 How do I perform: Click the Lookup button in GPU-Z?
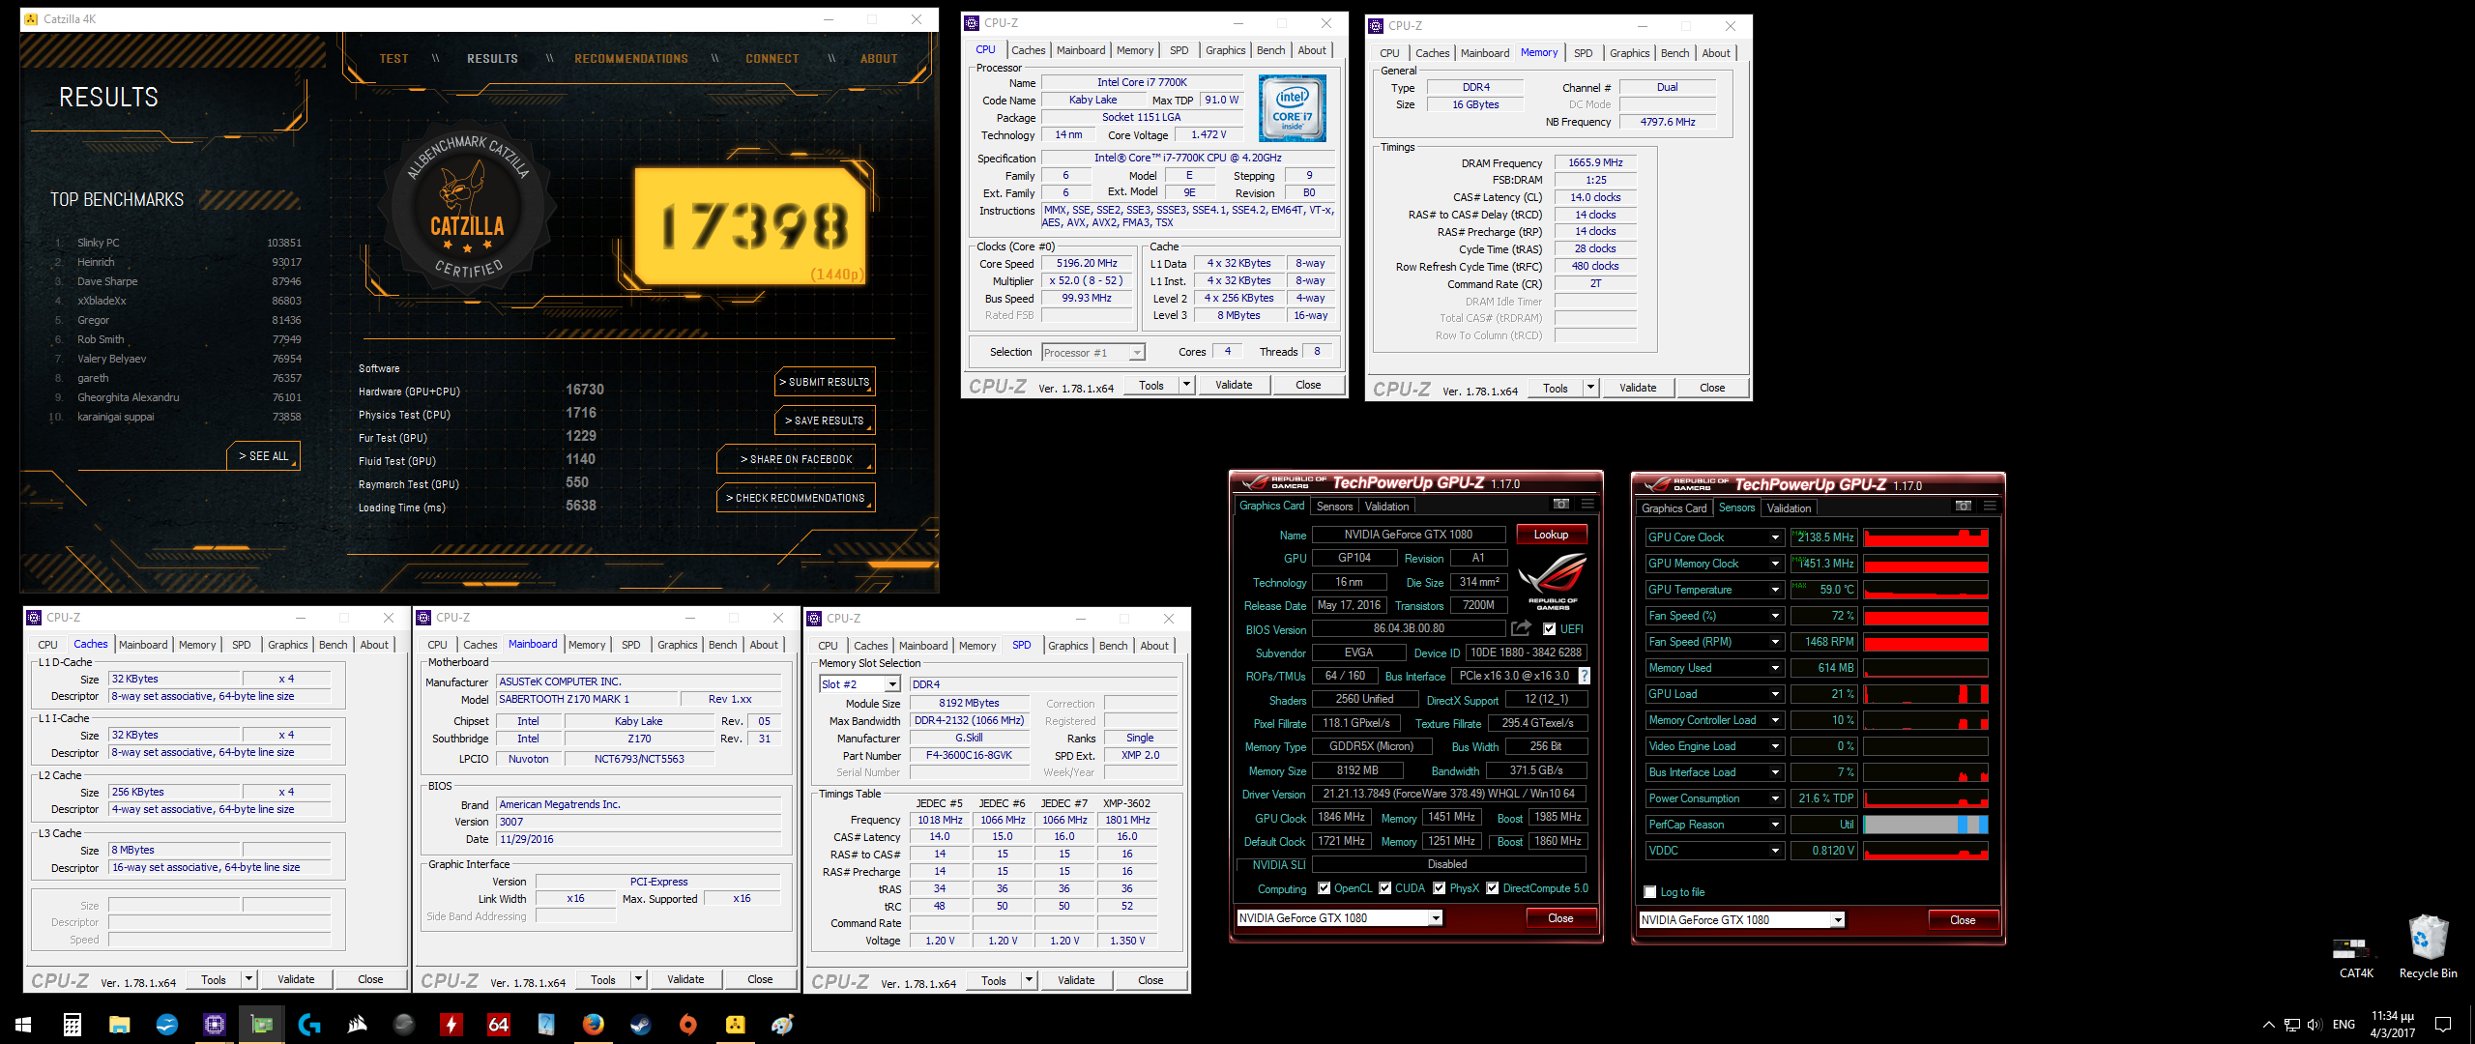(1551, 535)
